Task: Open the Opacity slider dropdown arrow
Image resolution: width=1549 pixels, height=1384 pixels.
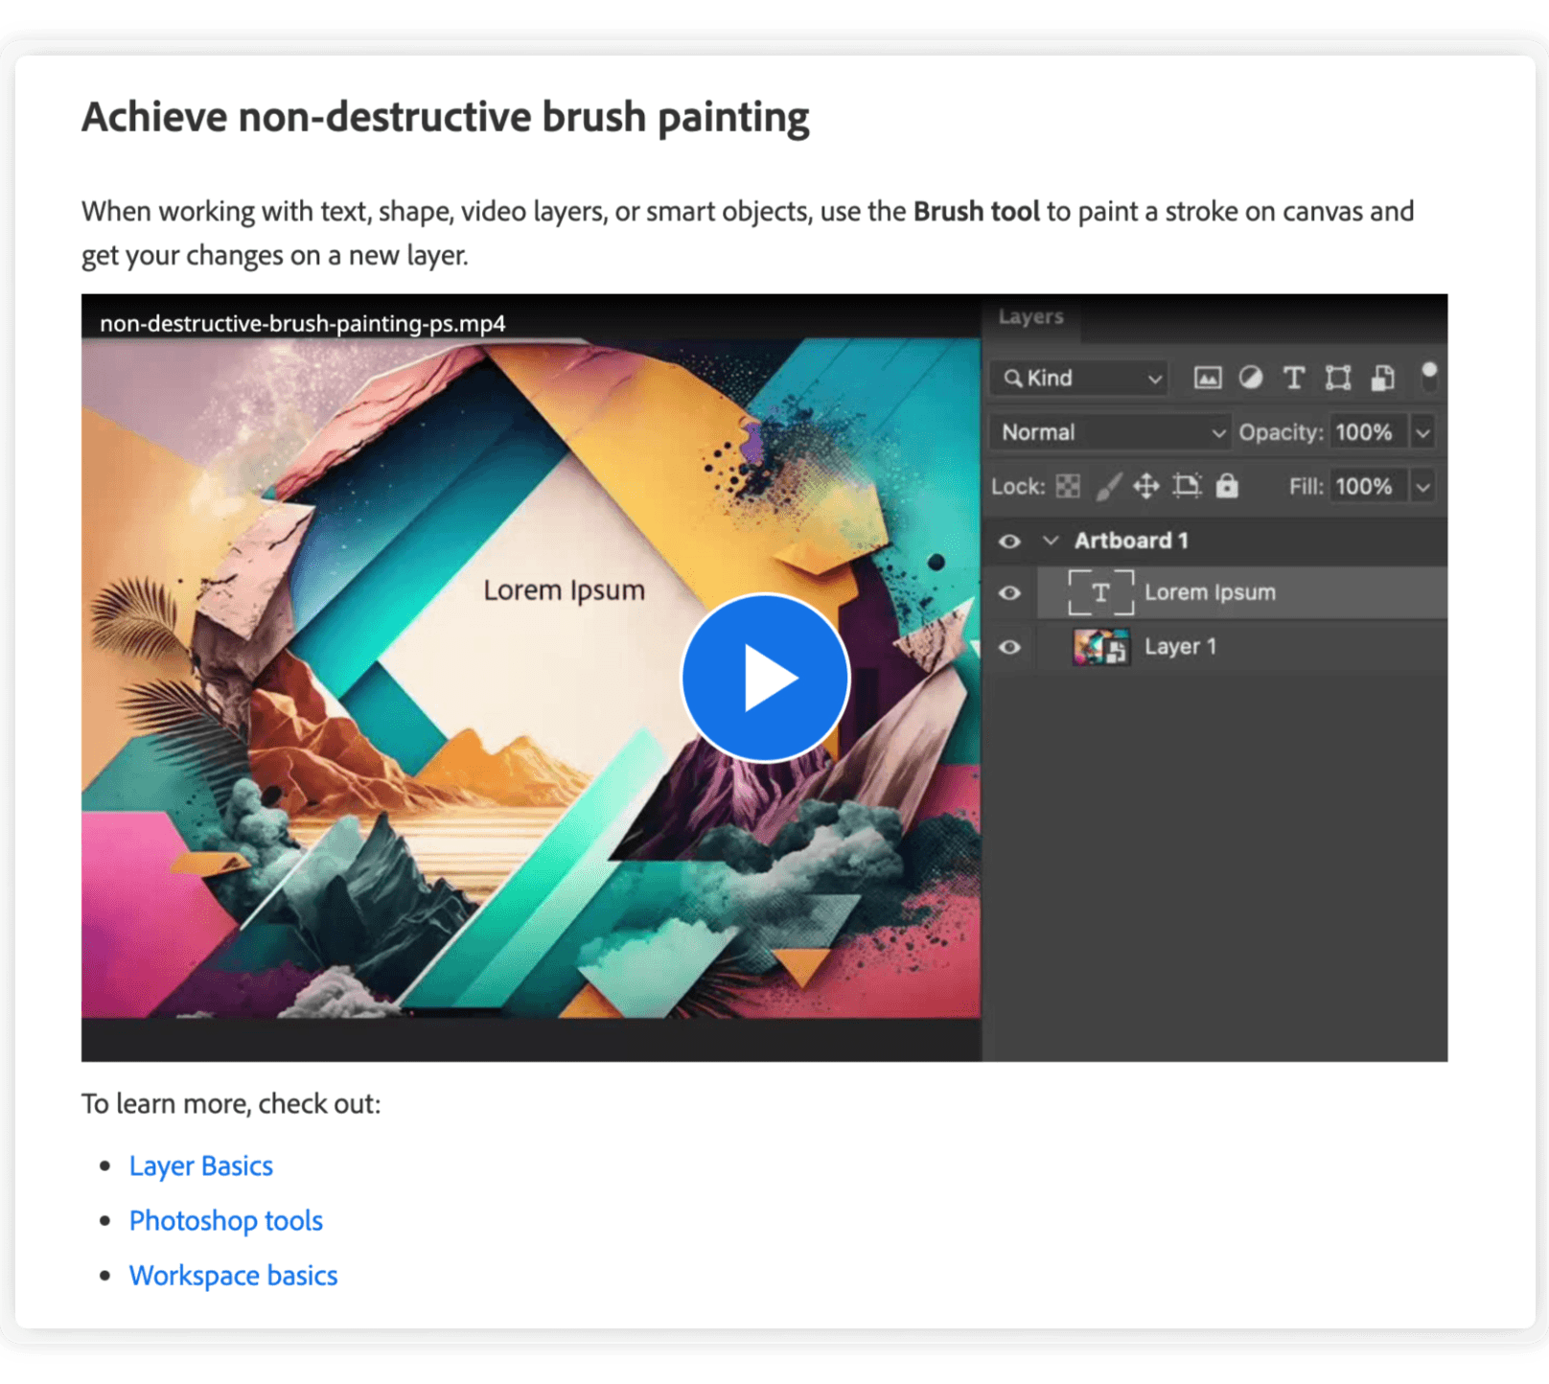Action: [1423, 433]
